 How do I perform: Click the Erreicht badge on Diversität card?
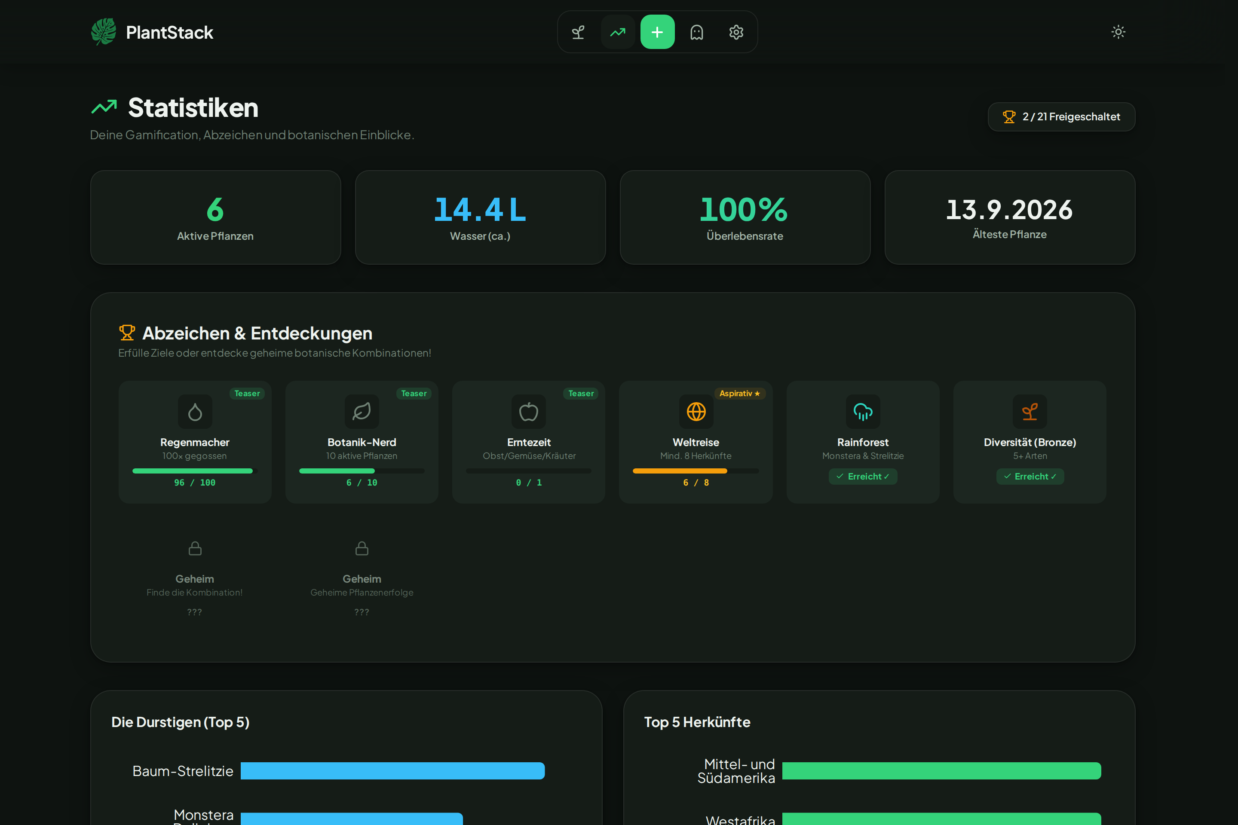click(x=1030, y=476)
